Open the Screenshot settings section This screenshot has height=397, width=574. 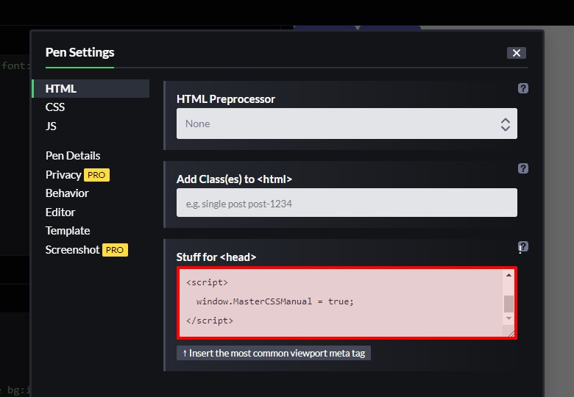coord(72,250)
